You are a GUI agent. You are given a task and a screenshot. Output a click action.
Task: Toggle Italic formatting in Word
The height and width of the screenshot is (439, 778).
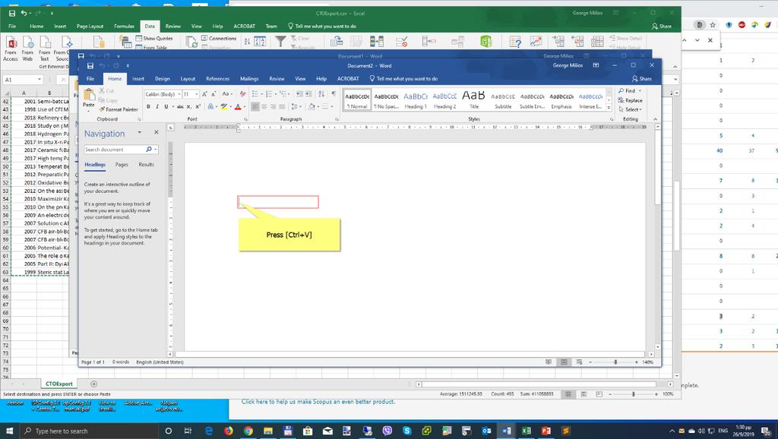pyautogui.click(x=157, y=106)
